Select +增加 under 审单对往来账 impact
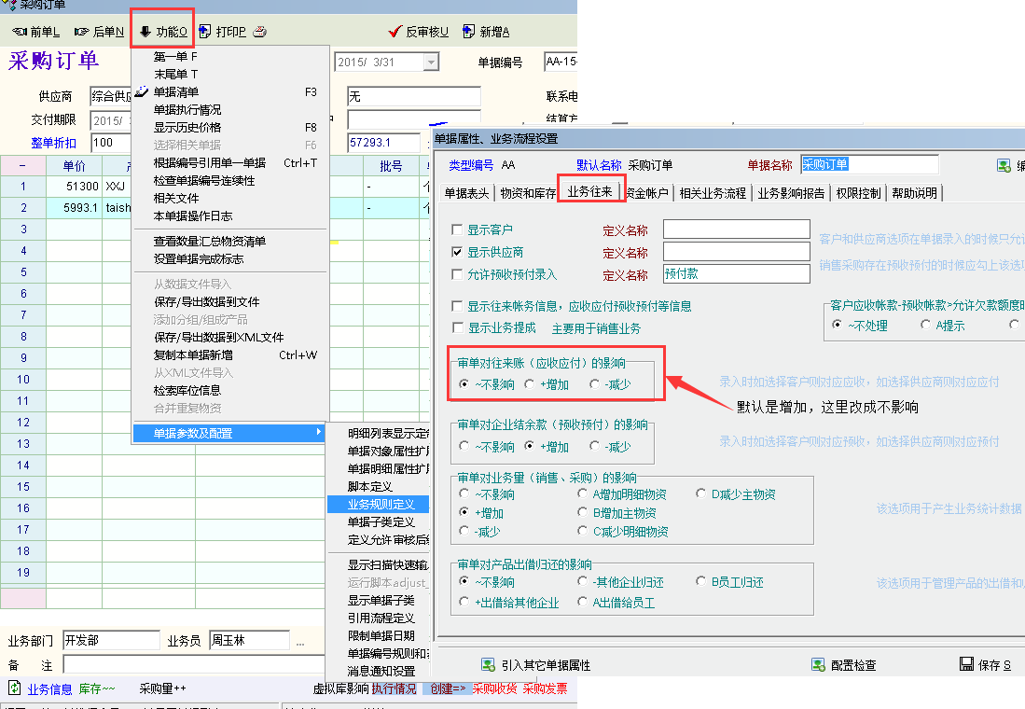 [x=530, y=383]
